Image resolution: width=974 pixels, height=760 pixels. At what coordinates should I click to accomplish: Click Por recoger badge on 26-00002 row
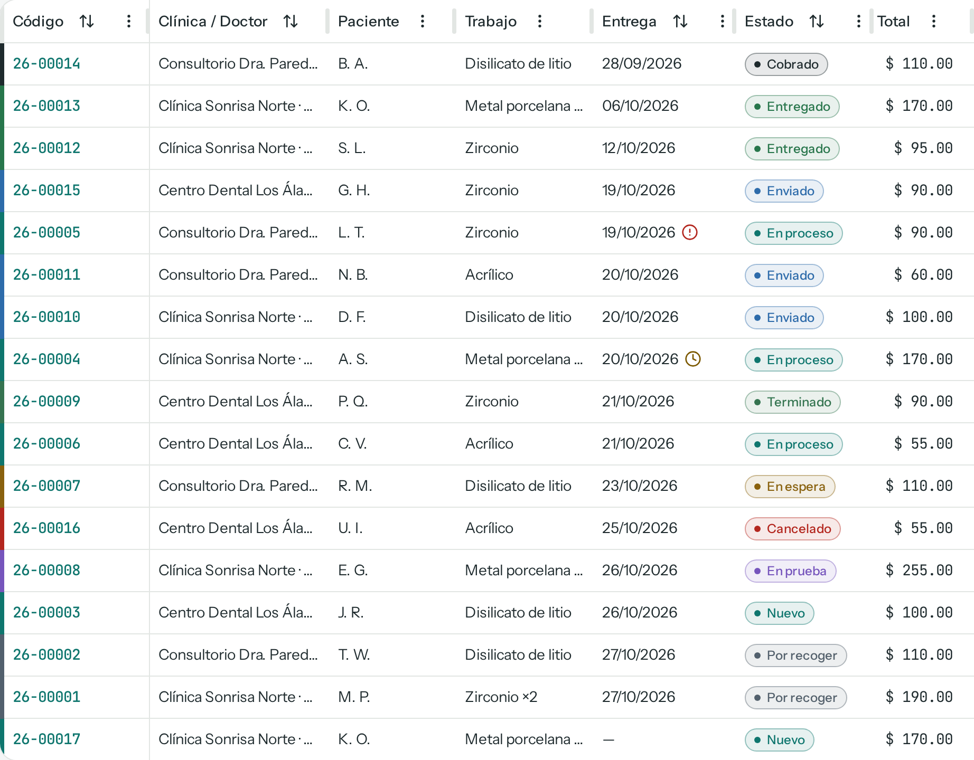coord(795,655)
